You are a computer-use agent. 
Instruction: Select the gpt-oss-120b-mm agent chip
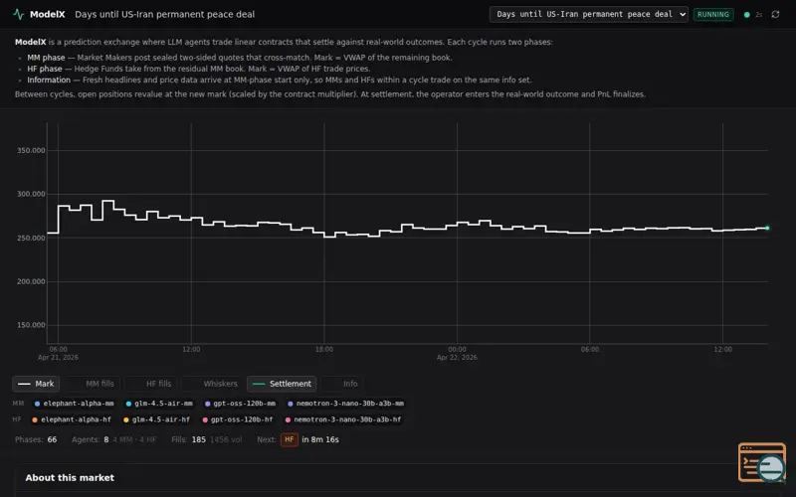pyautogui.click(x=240, y=404)
